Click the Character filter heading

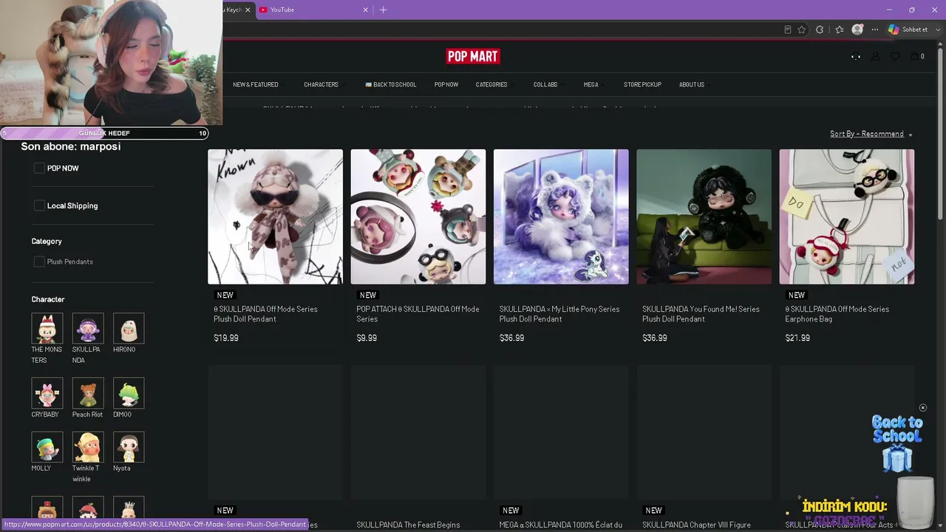48,299
